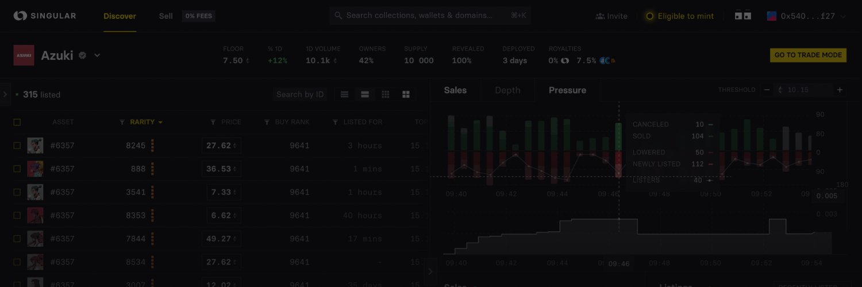Open the Buy Rank filter icon

[x=267, y=122]
